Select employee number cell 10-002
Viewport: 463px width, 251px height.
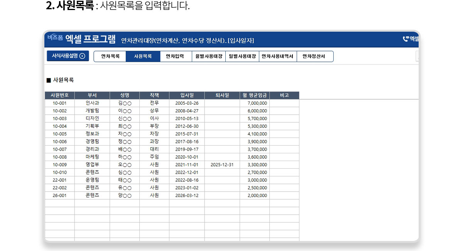(60, 111)
